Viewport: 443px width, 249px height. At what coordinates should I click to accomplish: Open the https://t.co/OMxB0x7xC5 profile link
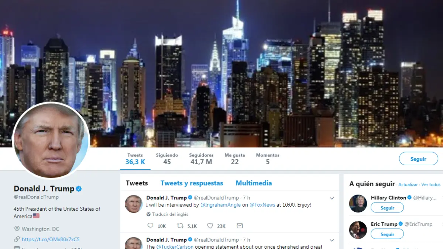point(51,239)
